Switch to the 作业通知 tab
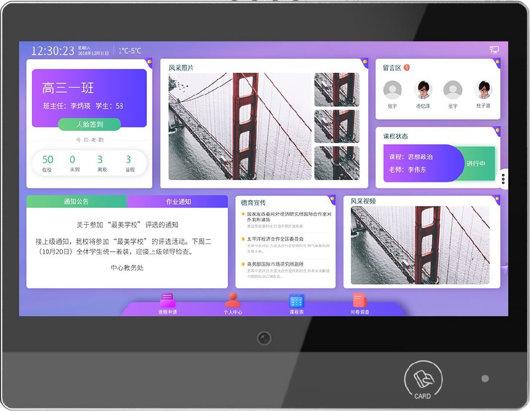Viewport: 530px width, 411px height. [x=178, y=202]
